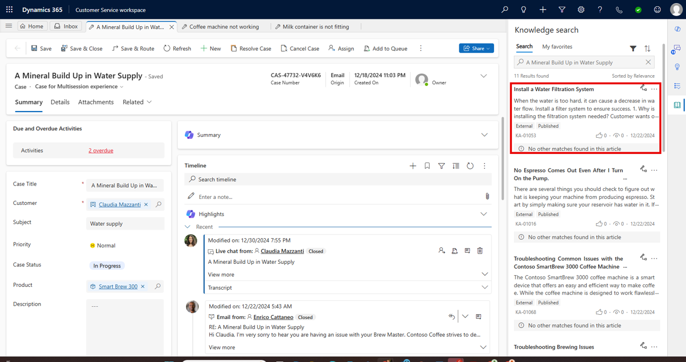The image size is (686, 362).
Task: Open the command bar overflow menu
Action: pos(421,48)
